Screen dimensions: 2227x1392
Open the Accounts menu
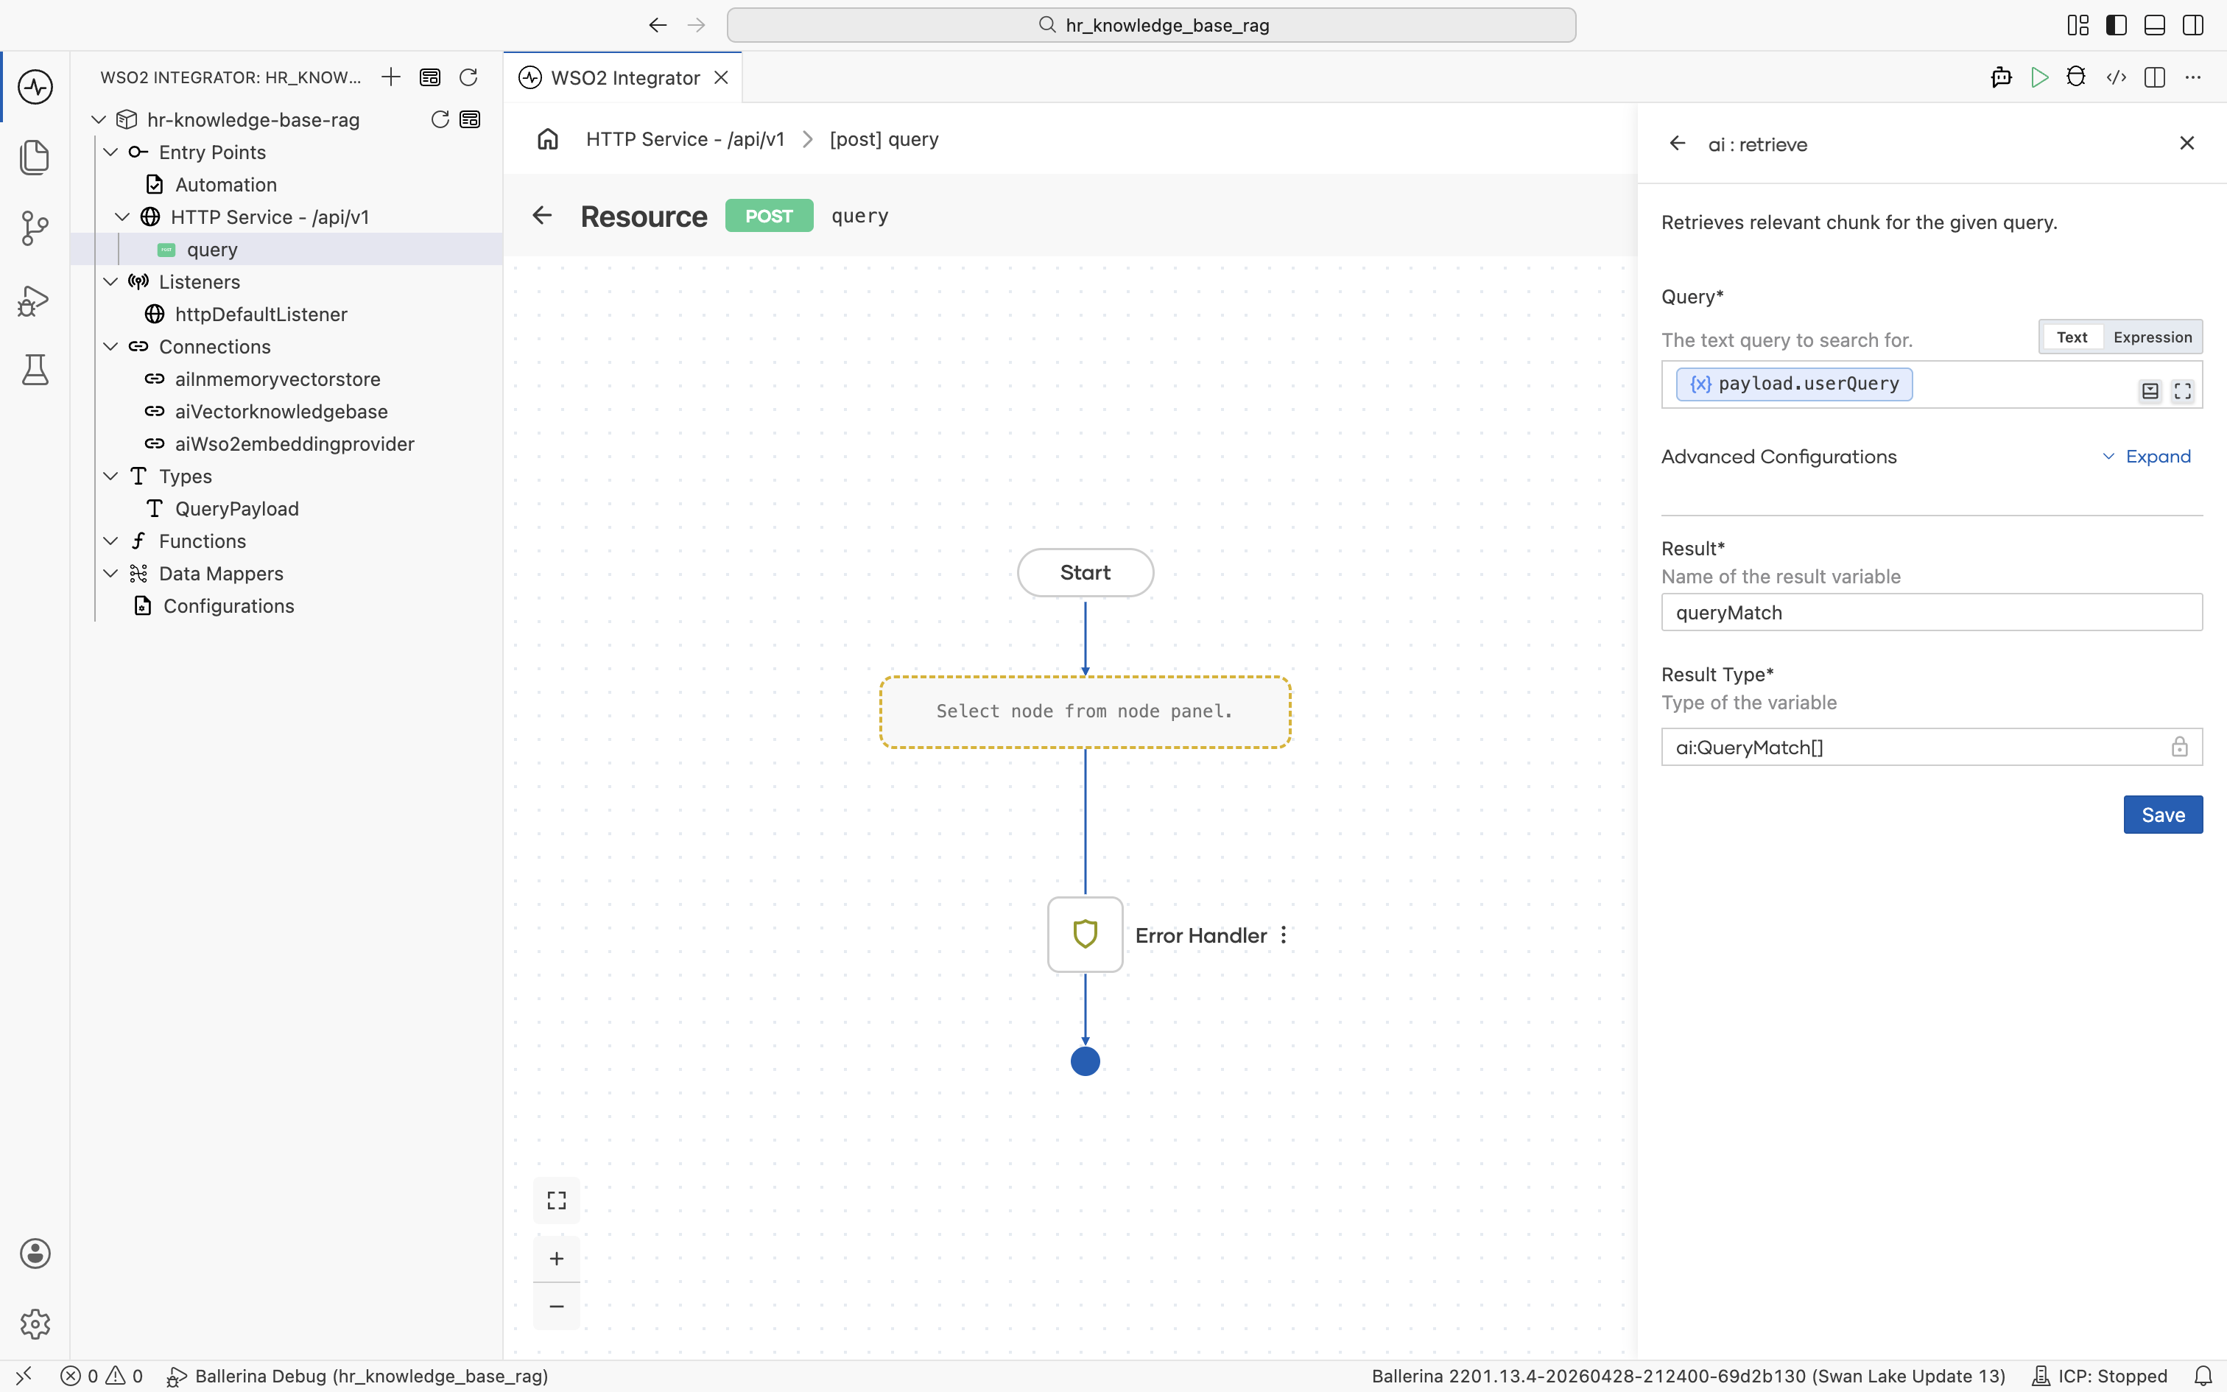pos(35,1253)
